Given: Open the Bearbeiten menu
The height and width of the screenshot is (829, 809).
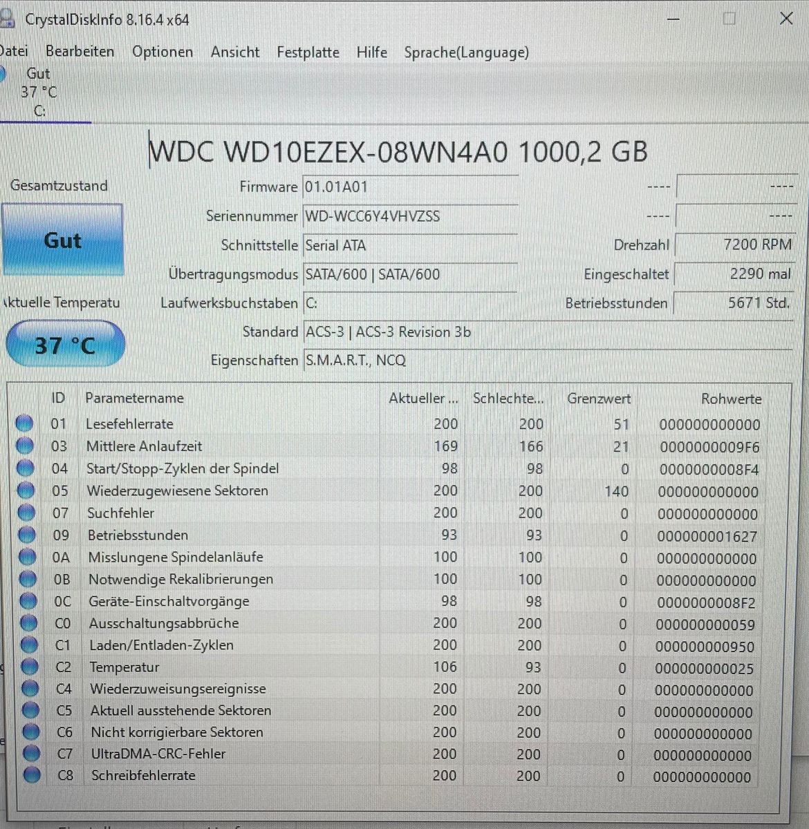Looking at the screenshot, I should click(x=80, y=52).
